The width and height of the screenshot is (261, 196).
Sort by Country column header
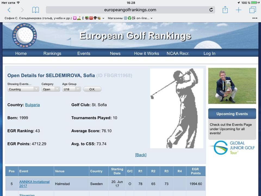[99, 171]
